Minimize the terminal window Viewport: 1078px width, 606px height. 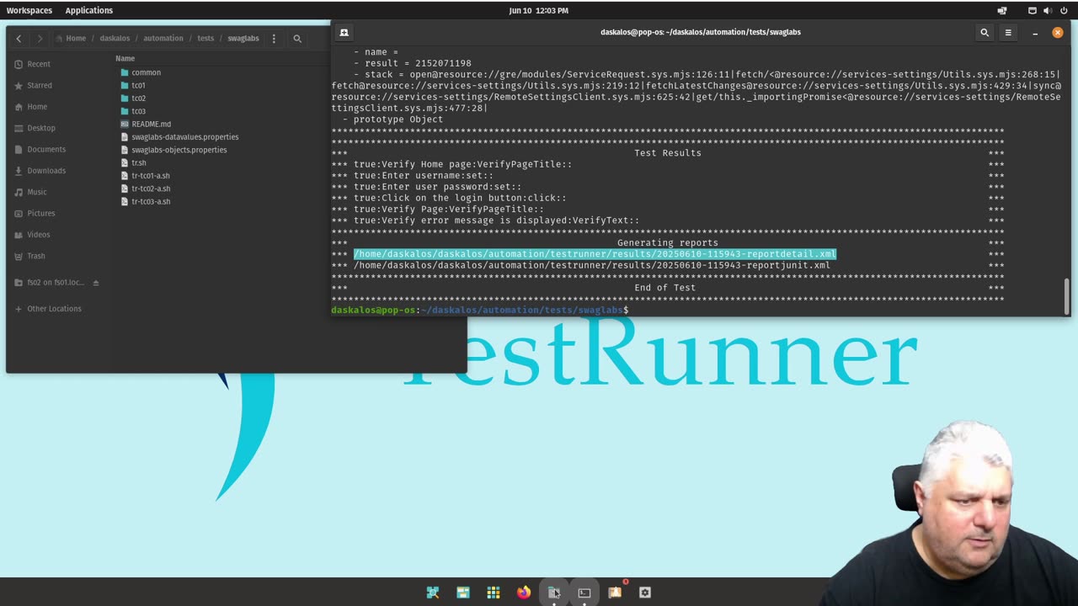[1035, 32]
